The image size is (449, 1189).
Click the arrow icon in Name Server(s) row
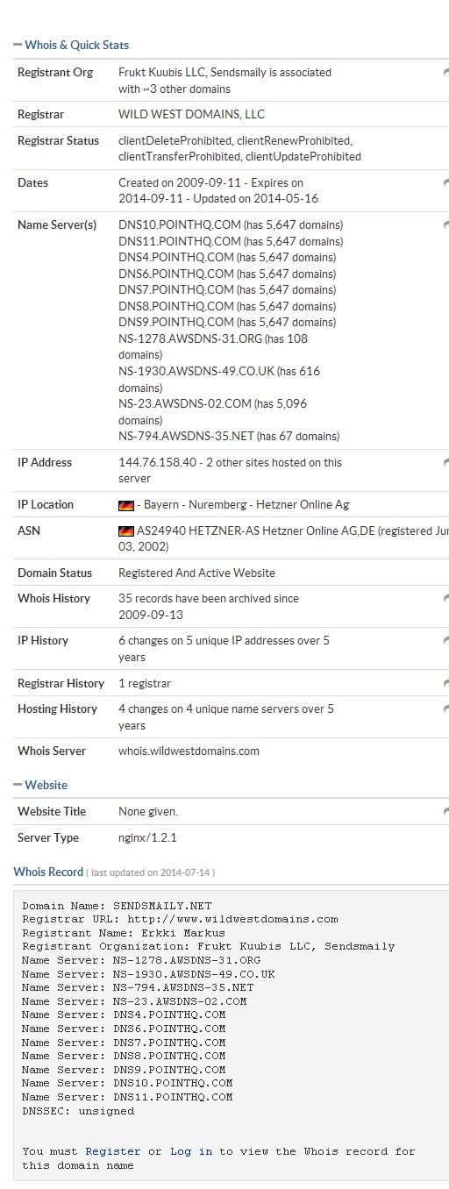coord(445,225)
